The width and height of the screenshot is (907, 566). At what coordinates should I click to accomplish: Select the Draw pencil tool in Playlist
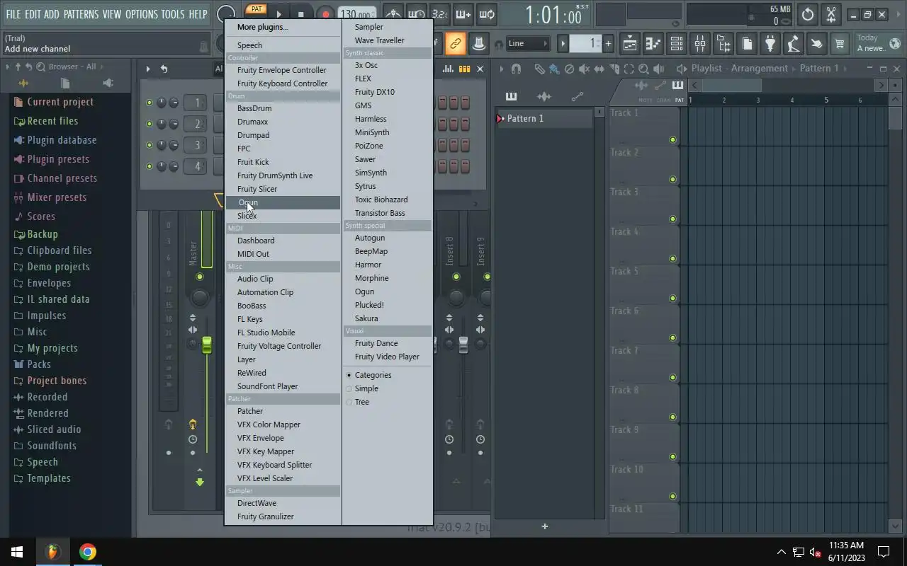point(539,69)
